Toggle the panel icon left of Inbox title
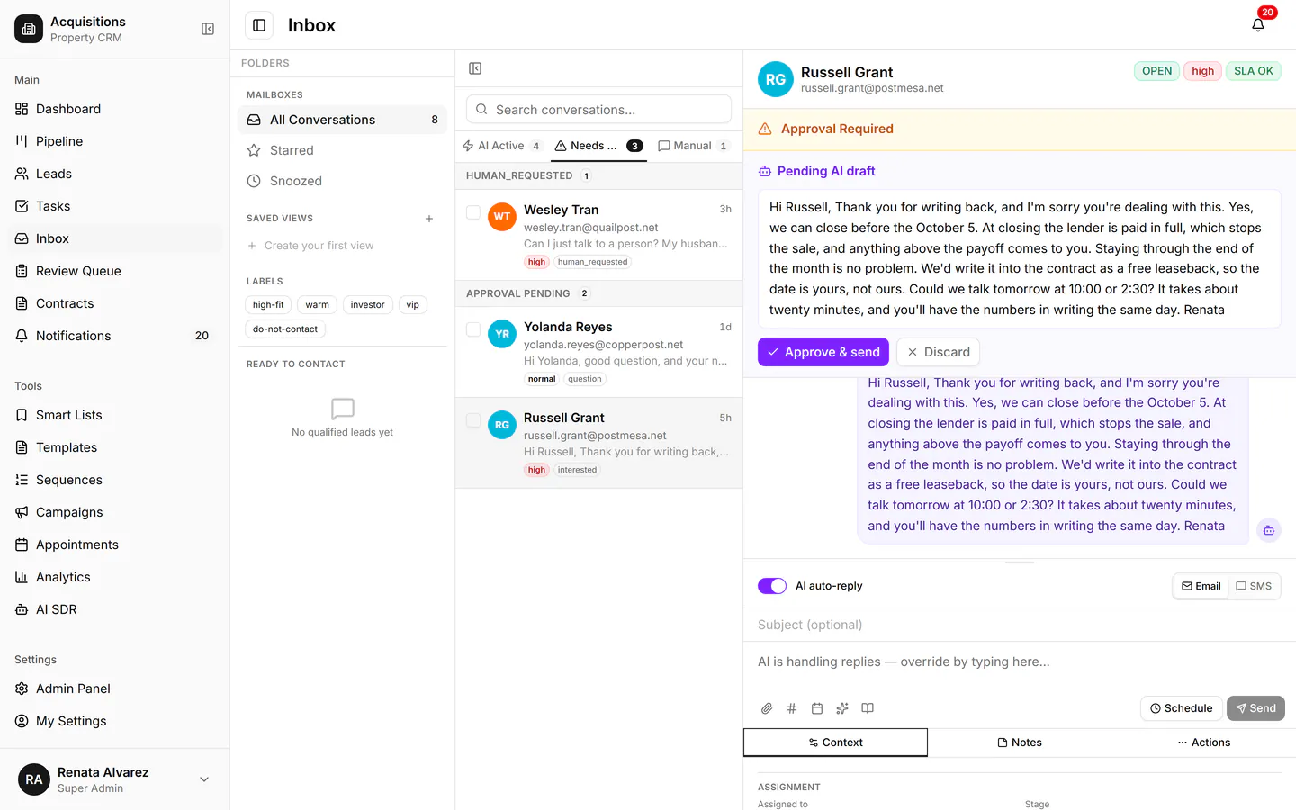Image resolution: width=1296 pixels, height=810 pixels. tap(259, 25)
